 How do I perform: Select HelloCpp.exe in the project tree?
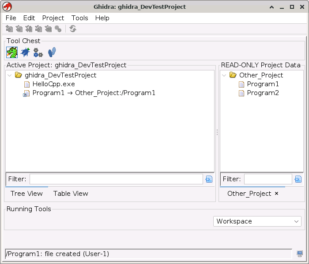click(x=53, y=84)
